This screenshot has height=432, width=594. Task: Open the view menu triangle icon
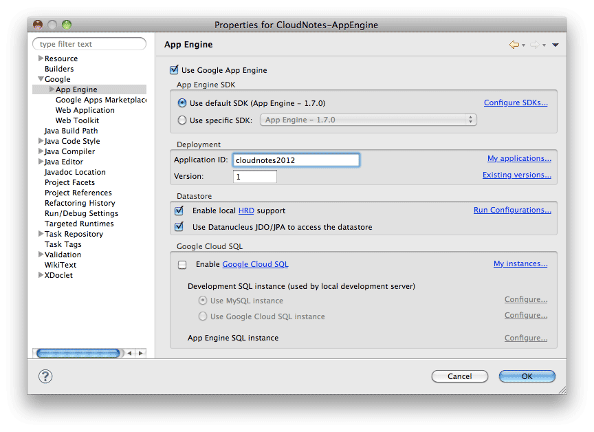555,45
